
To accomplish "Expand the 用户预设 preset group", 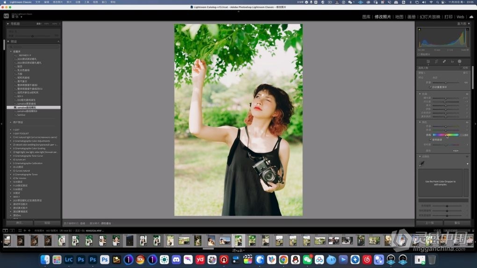I will tap(11, 122).
